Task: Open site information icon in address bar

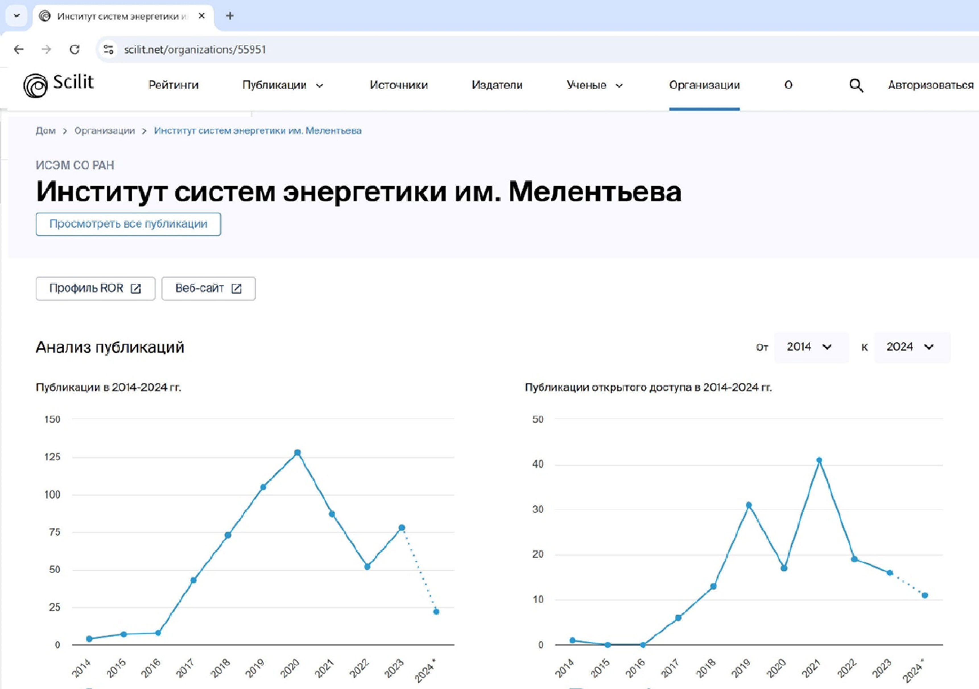Action: (108, 49)
